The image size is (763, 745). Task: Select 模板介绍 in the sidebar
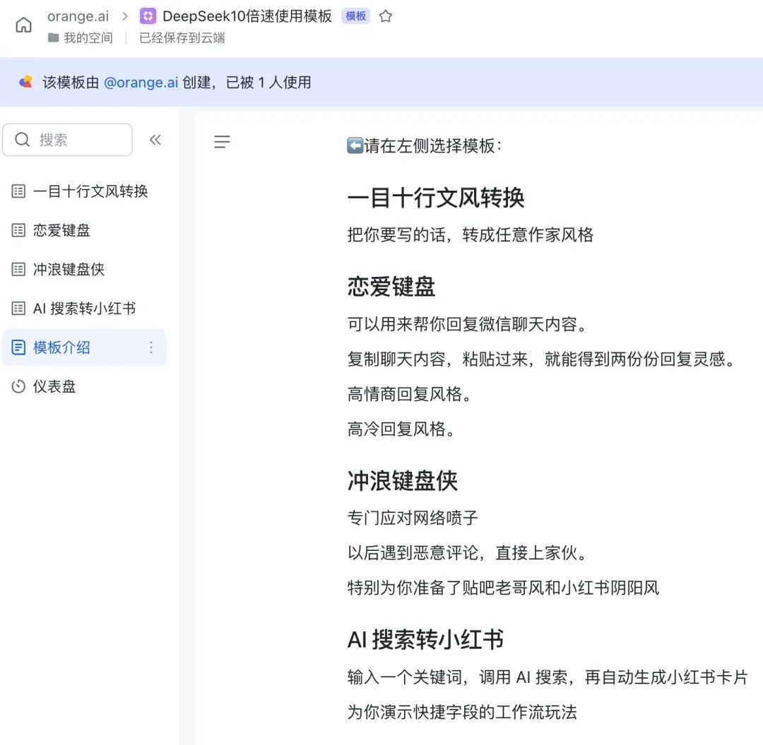coord(84,347)
